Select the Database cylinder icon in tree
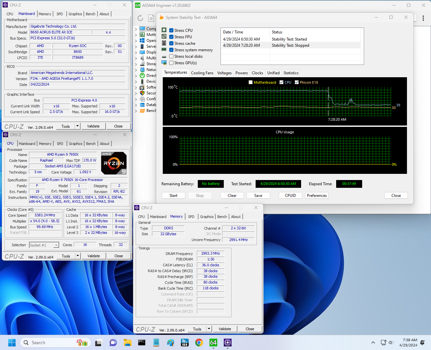 (142, 105)
